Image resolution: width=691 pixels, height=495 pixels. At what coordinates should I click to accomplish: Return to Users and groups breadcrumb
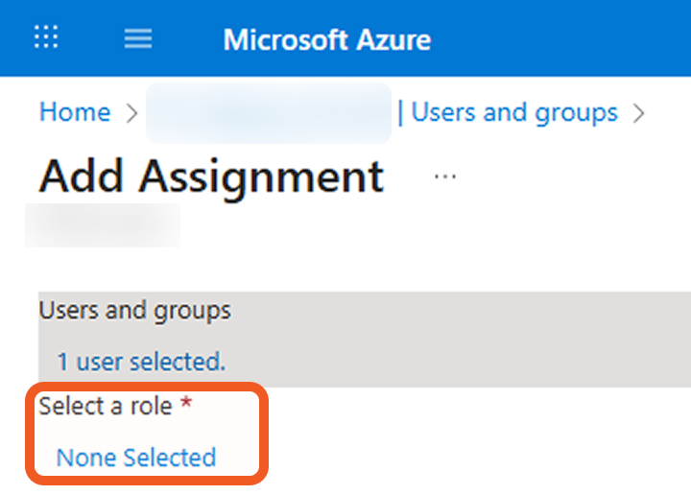514,112
